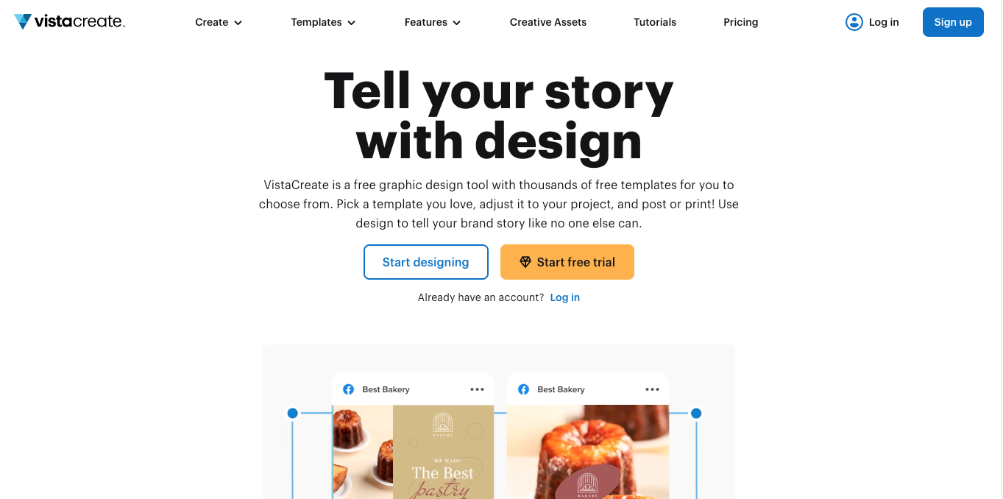Start a free trial

(567, 262)
